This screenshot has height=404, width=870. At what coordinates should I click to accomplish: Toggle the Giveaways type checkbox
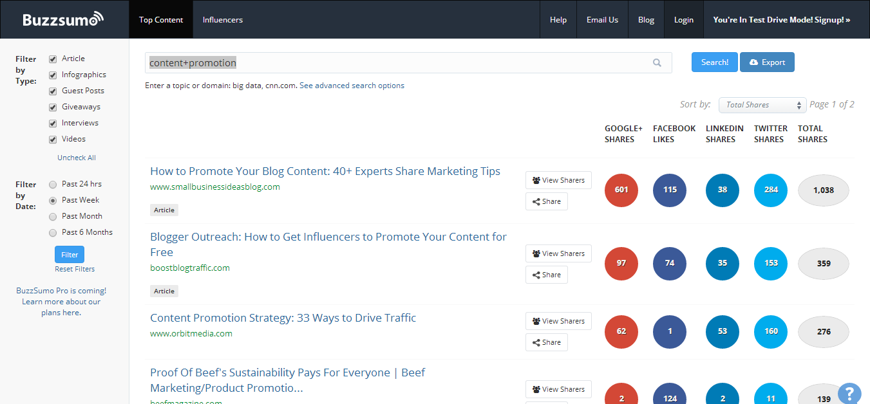pyautogui.click(x=53, y=107)
